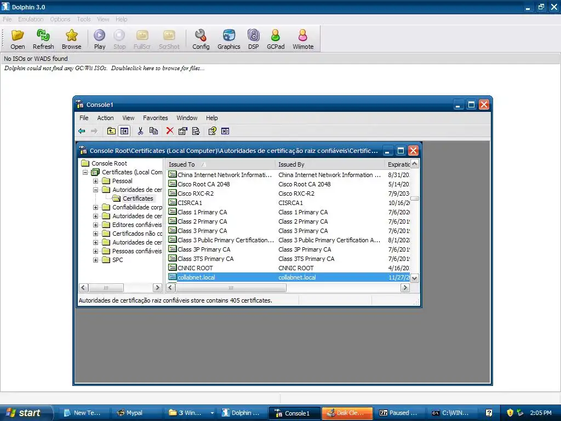This screenshot has width=561, height=421.
Task: Open DSP settings in Dolphin toolbar
Action: [253, 39]
